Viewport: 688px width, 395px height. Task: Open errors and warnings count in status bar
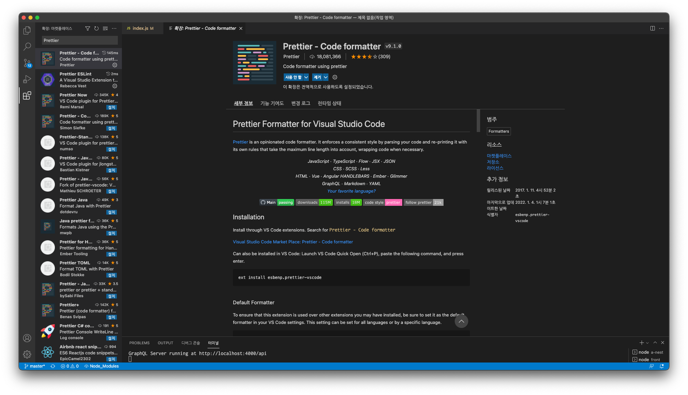[70, 366]
